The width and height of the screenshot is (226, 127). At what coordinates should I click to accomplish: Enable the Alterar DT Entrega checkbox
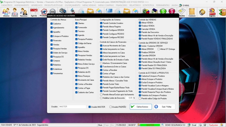tap(158, 49)
